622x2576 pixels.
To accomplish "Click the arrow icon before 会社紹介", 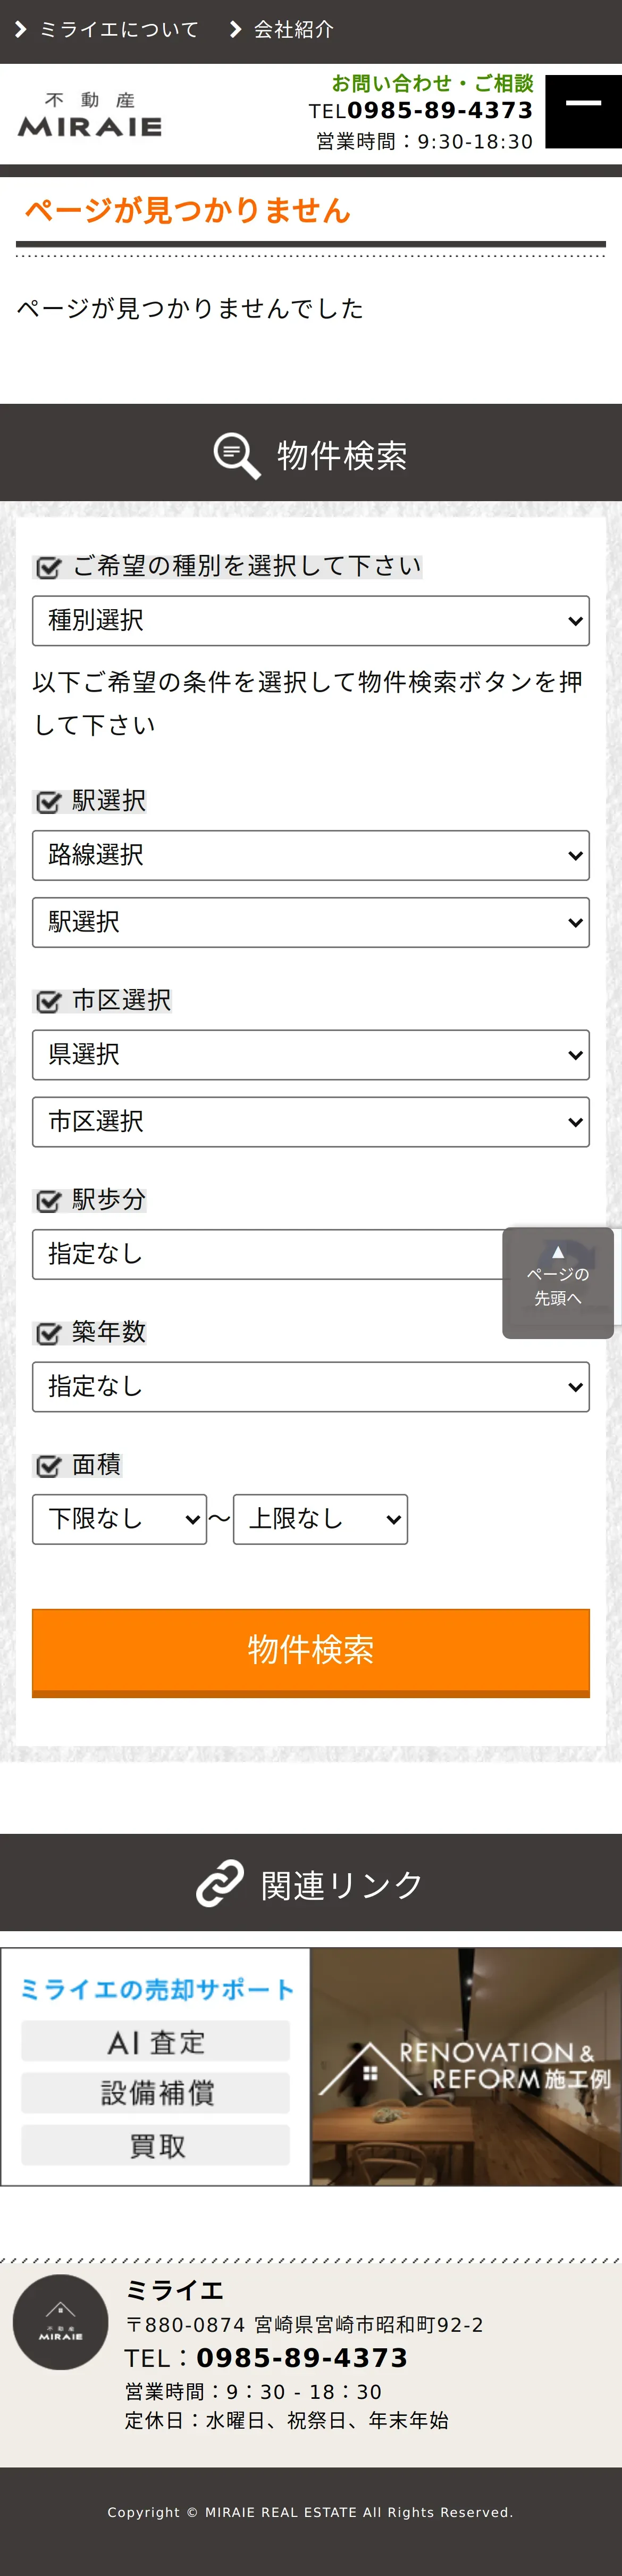I will [x=235, y=30].
